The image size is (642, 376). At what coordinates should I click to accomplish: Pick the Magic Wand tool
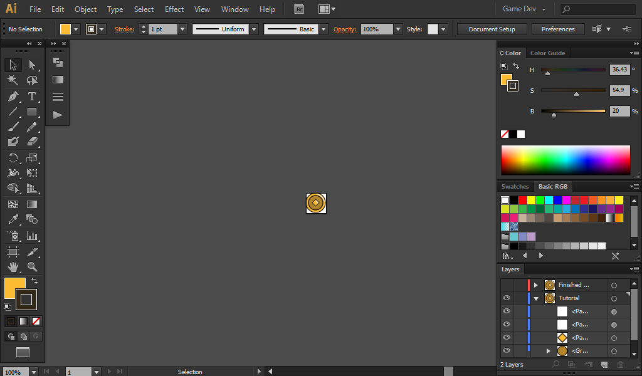coord(13,80)
